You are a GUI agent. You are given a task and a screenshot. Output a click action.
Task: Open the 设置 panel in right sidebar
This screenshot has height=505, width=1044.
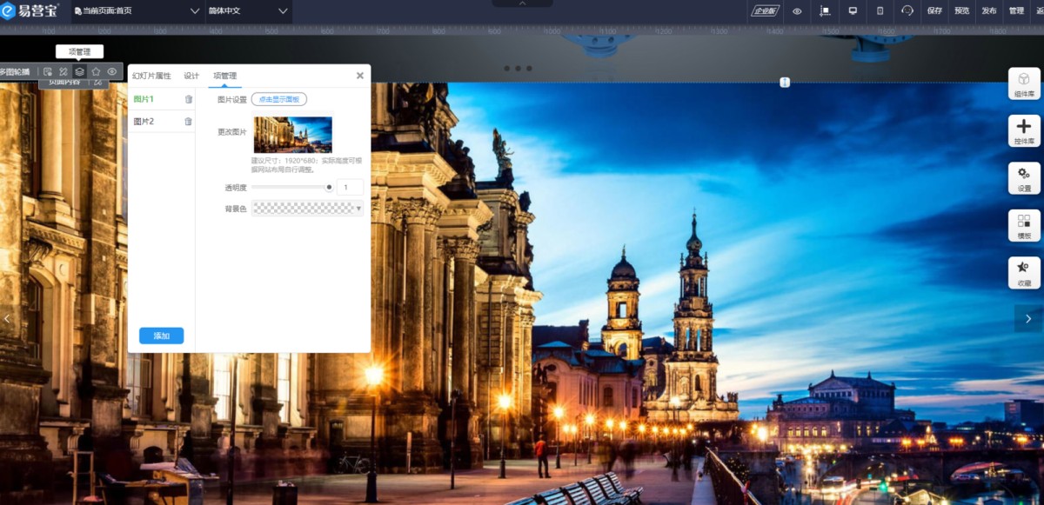click(x=1024, y=178)
